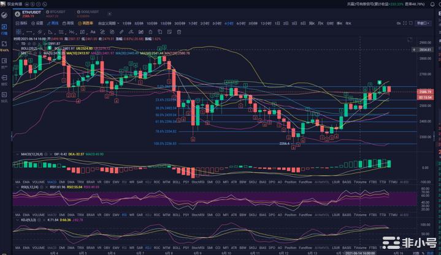Activate the 画线 drawing button
This screenshot has height=255, width=441.
point(53,23)
